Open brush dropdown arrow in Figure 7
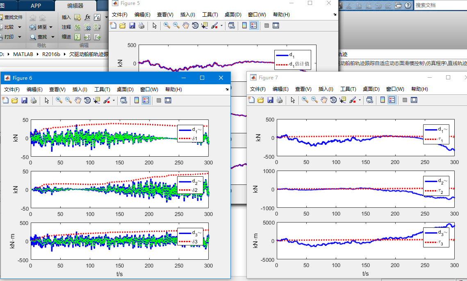 pyautogui.click(x=360, y=100)
